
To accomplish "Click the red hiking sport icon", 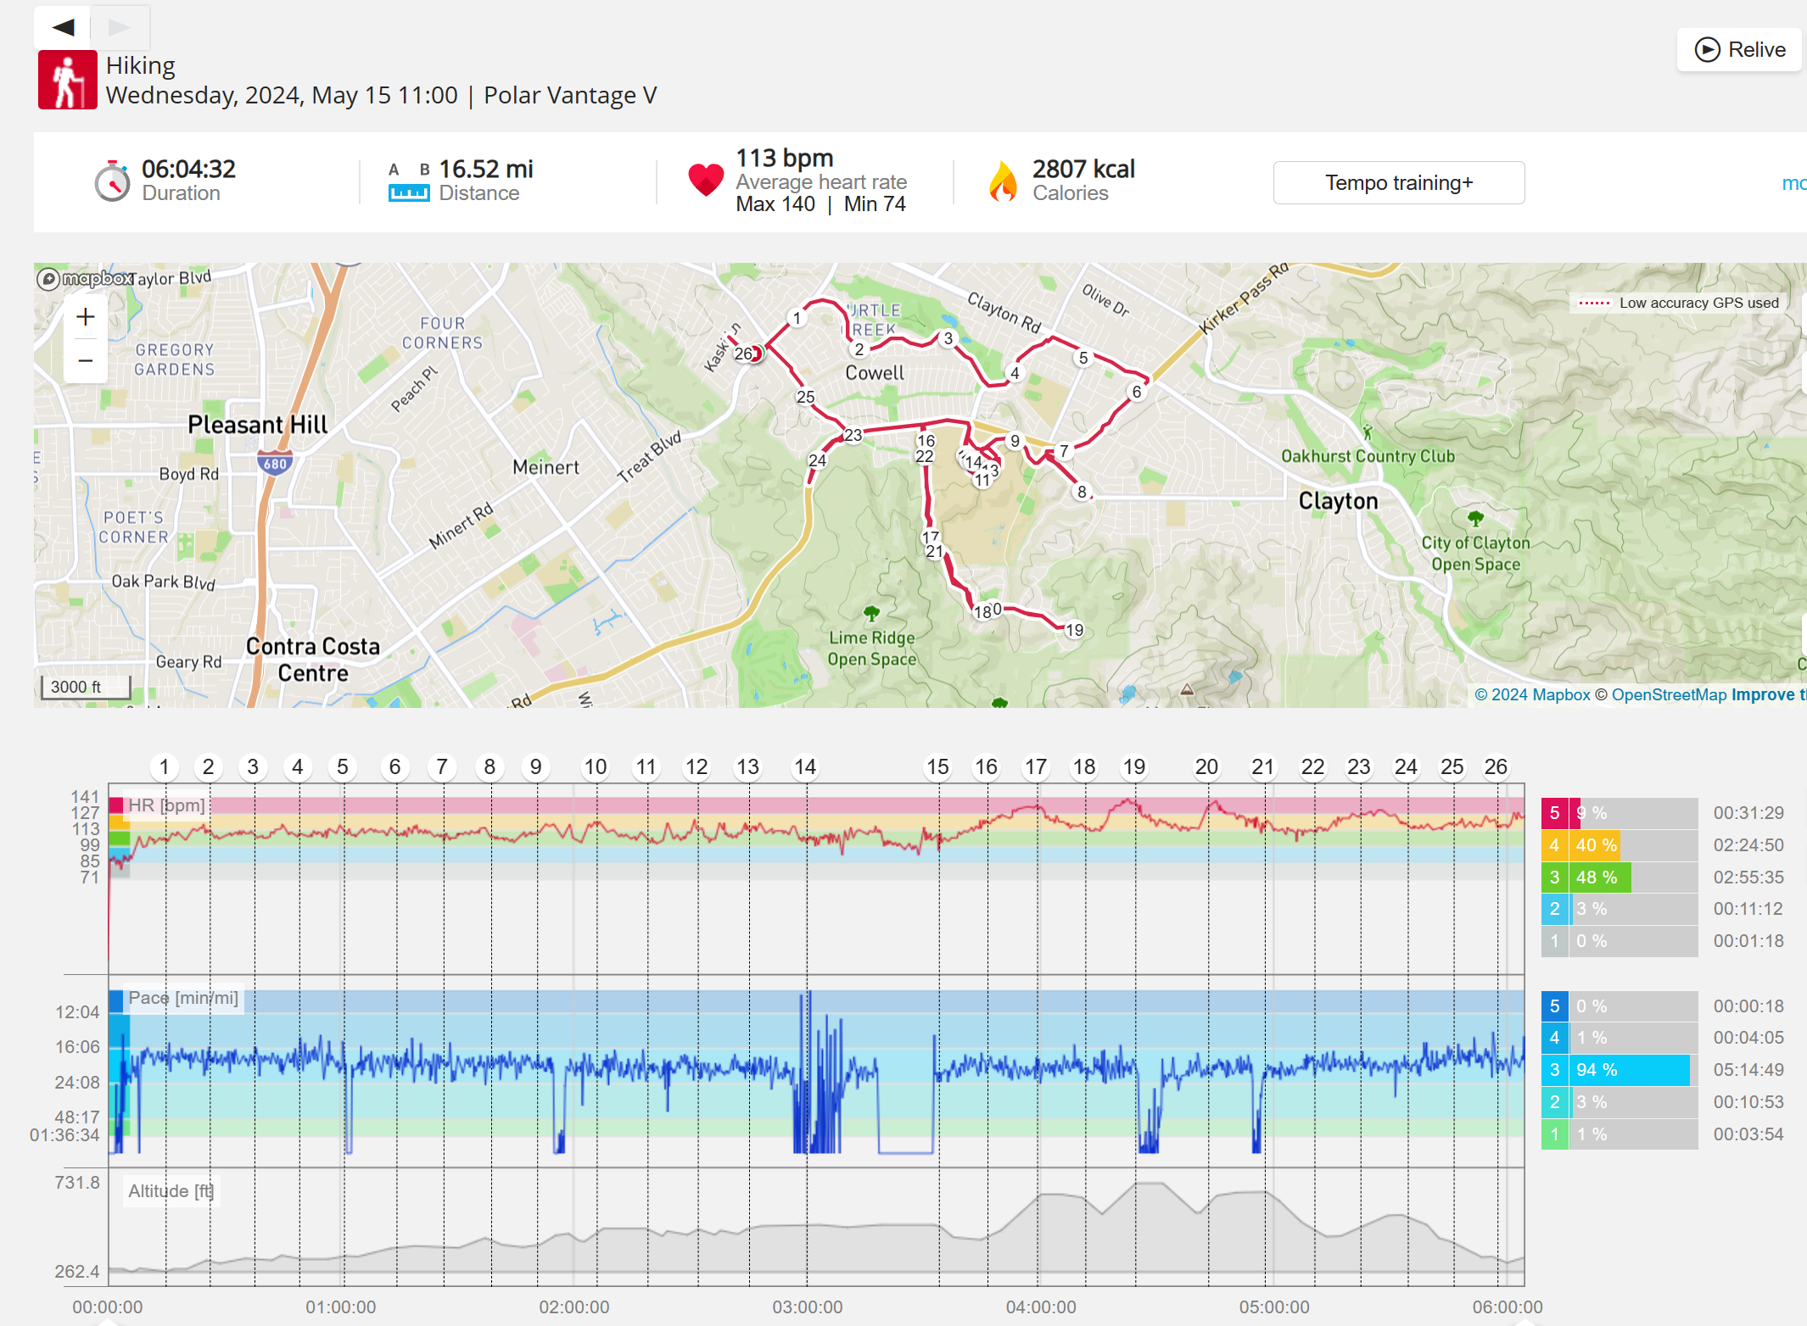I will click(x=68, y=80).
